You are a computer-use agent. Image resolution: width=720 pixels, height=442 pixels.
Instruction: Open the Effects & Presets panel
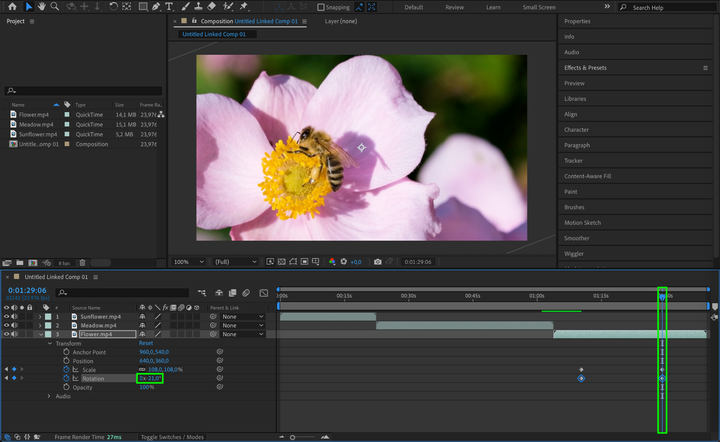(585, 68)
